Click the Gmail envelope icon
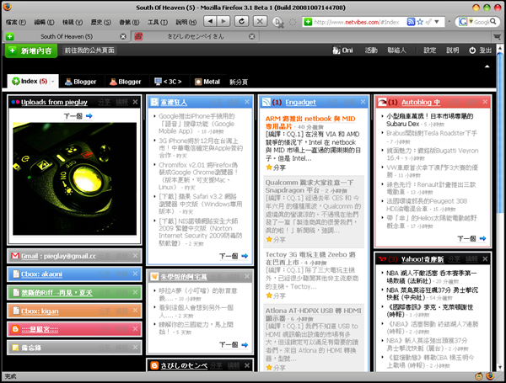 coord(15,256)
